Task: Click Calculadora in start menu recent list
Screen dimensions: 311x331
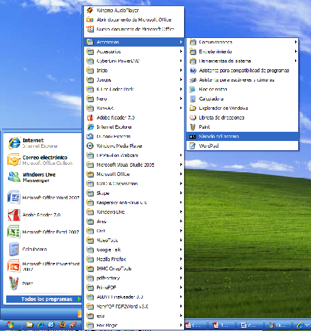Action: point(44,249)
